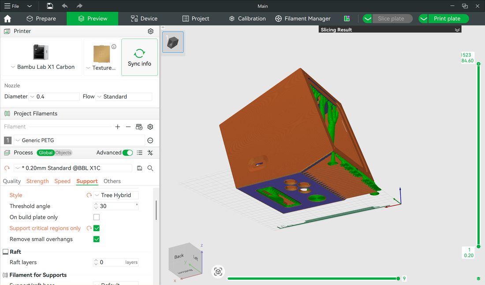Click the Sync info button

point(139,57)
